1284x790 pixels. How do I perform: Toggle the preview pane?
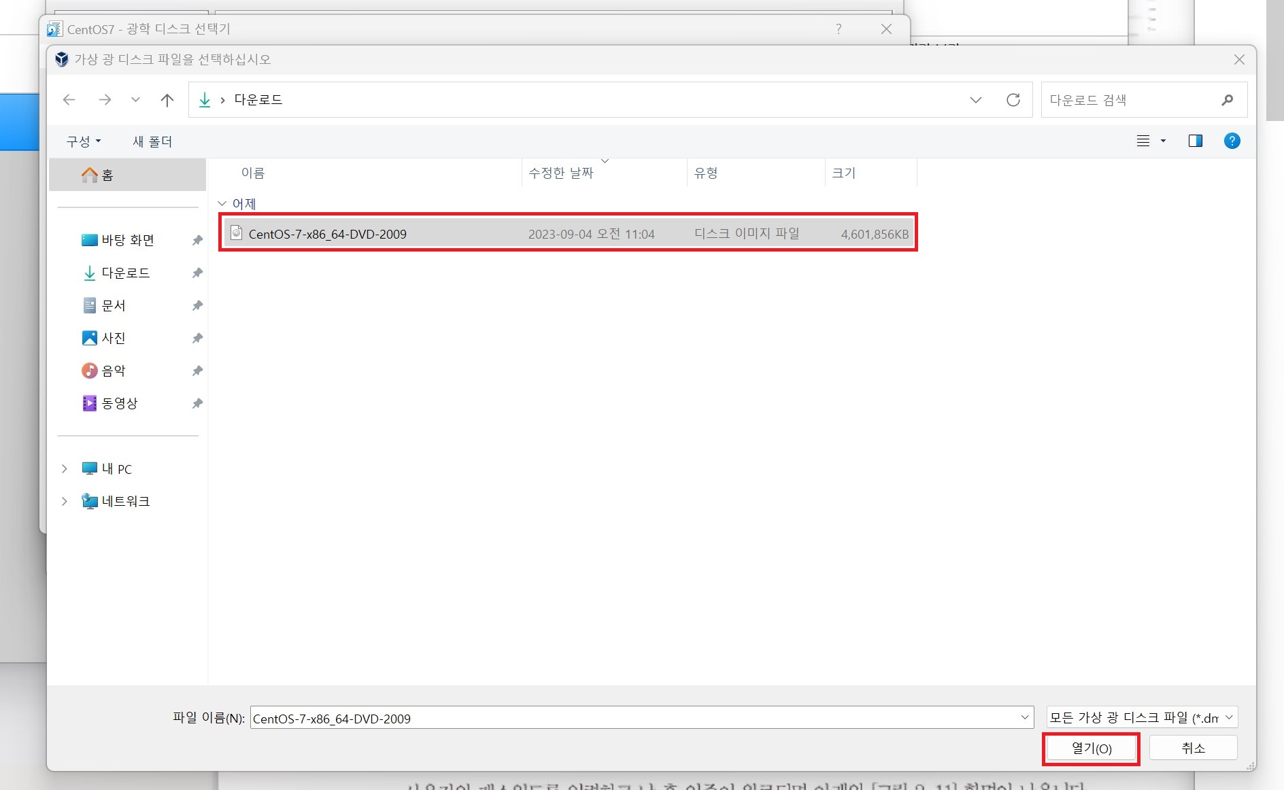point(1196,141)
